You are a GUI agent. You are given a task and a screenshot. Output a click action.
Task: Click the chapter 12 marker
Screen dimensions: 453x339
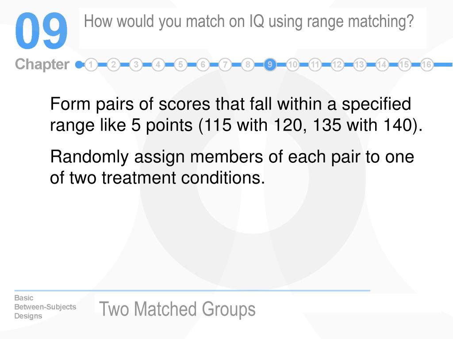click(337, 64)
